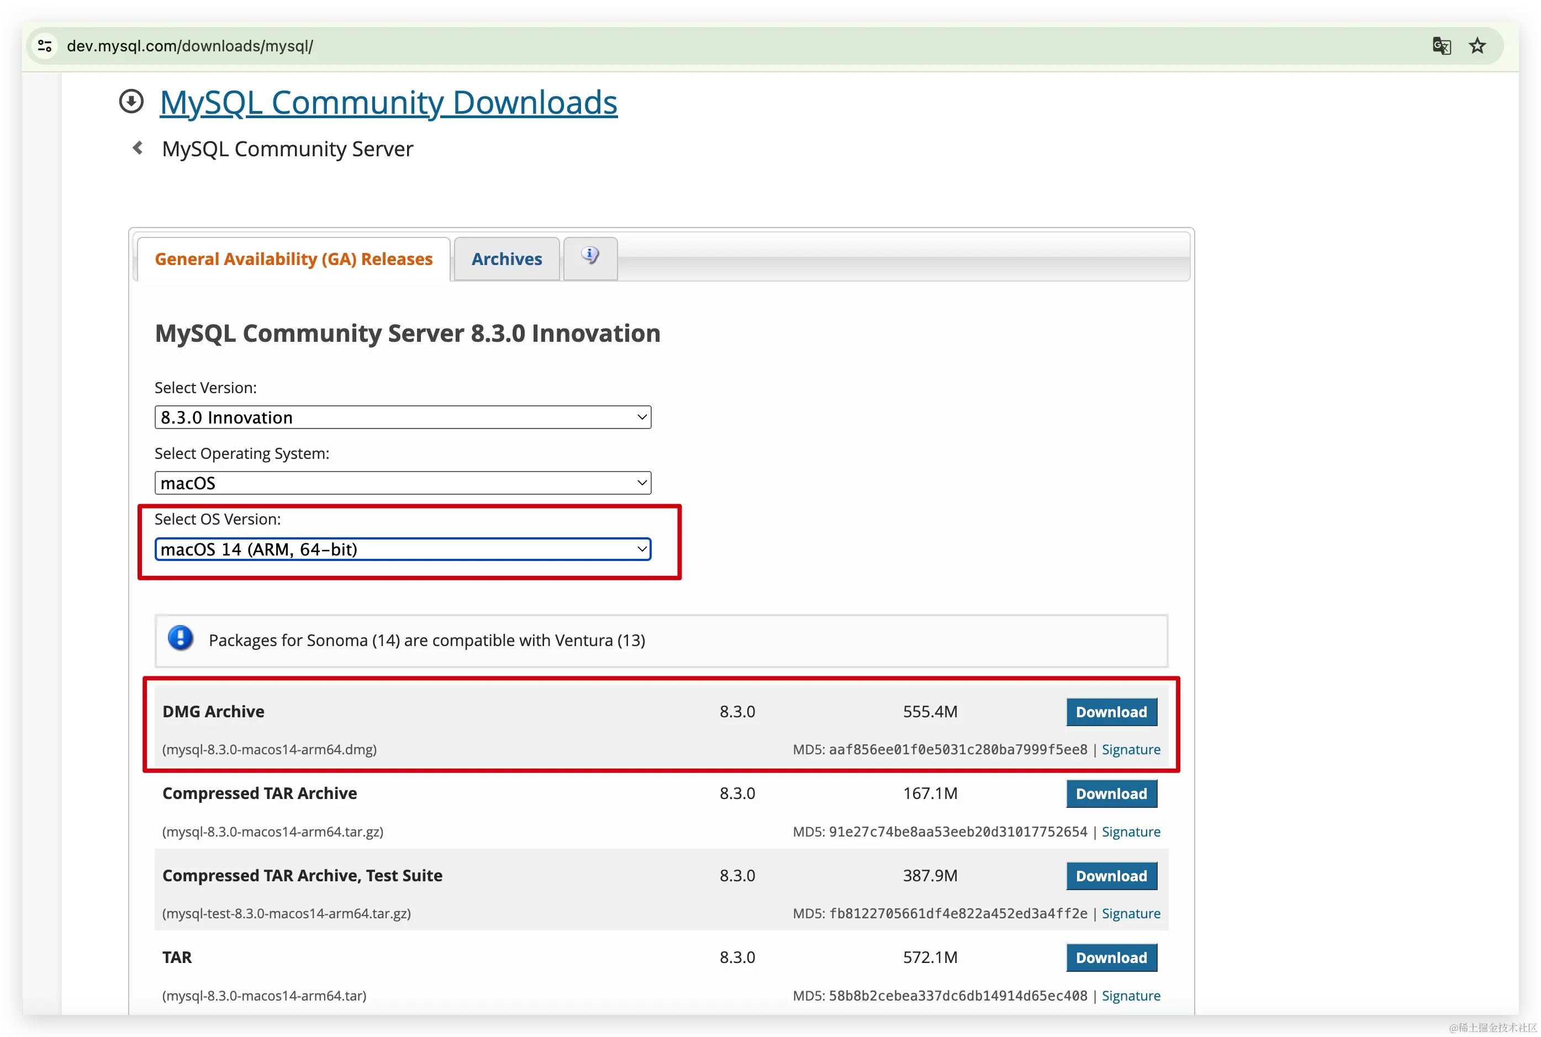Click the 555.4M size value

(x=930, y=712)
